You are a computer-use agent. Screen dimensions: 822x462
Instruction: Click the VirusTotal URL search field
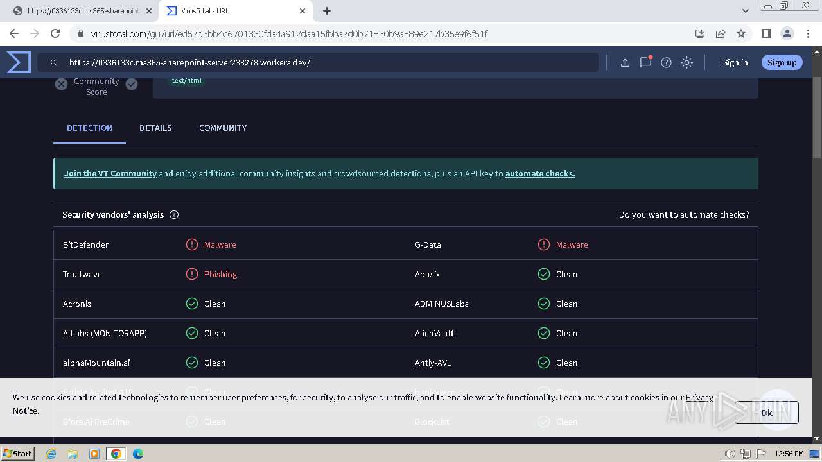[319, 62]
